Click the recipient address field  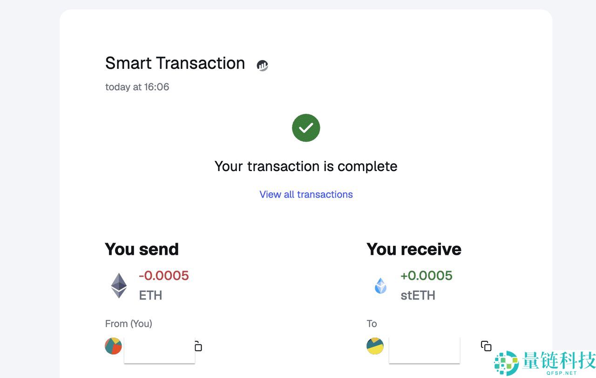point(424,350)
